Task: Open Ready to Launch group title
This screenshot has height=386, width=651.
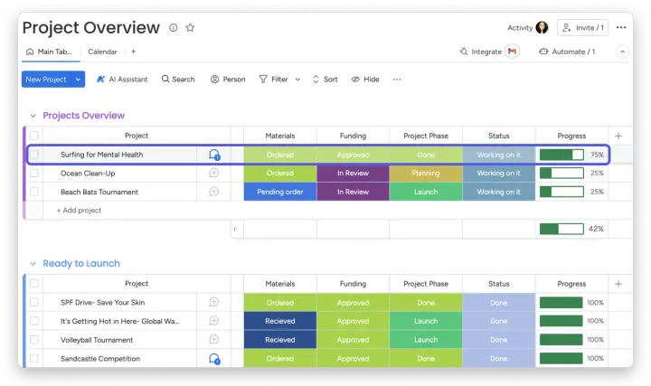Action: [81, 264]
